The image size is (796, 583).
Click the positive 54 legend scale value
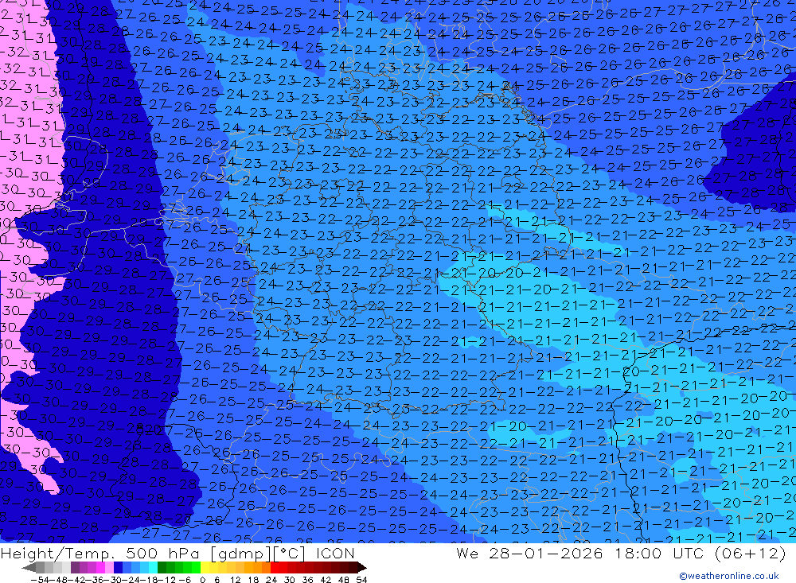pos(361,580)
